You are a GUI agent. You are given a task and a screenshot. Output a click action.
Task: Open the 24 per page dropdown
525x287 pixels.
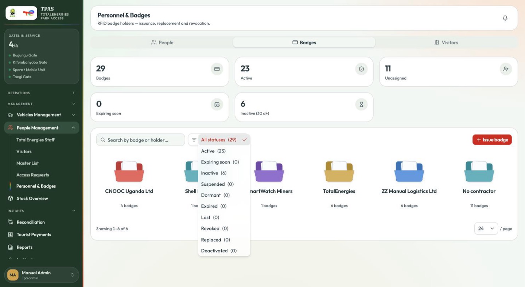tap(486, 228)
